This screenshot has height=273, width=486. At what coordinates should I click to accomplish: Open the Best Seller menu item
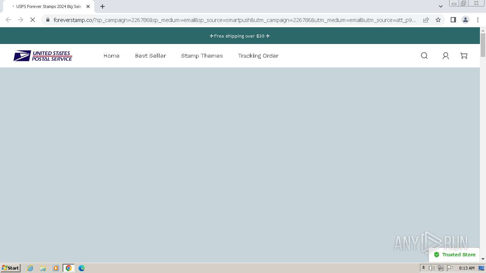coord(150,56)
